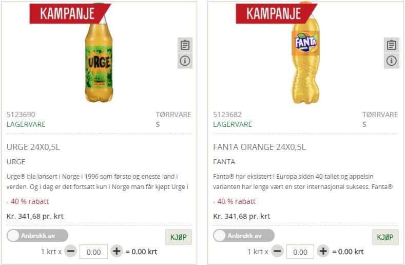This screenshot has width=405, height=265.
Task: Add Urge to shopping list clipboard icon
Action: click(x=185, y=45)
